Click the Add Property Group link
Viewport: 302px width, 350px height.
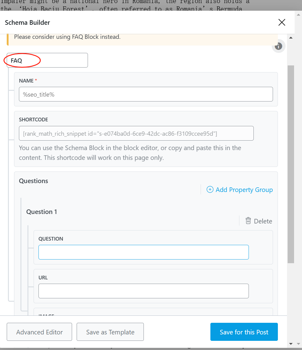coord(244,190)
